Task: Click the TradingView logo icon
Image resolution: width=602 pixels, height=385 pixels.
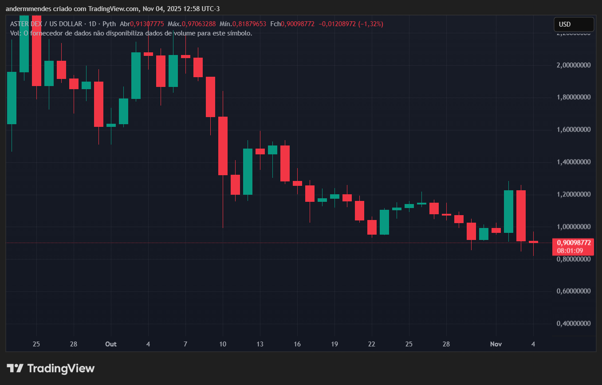Action: tap(16, 368)
